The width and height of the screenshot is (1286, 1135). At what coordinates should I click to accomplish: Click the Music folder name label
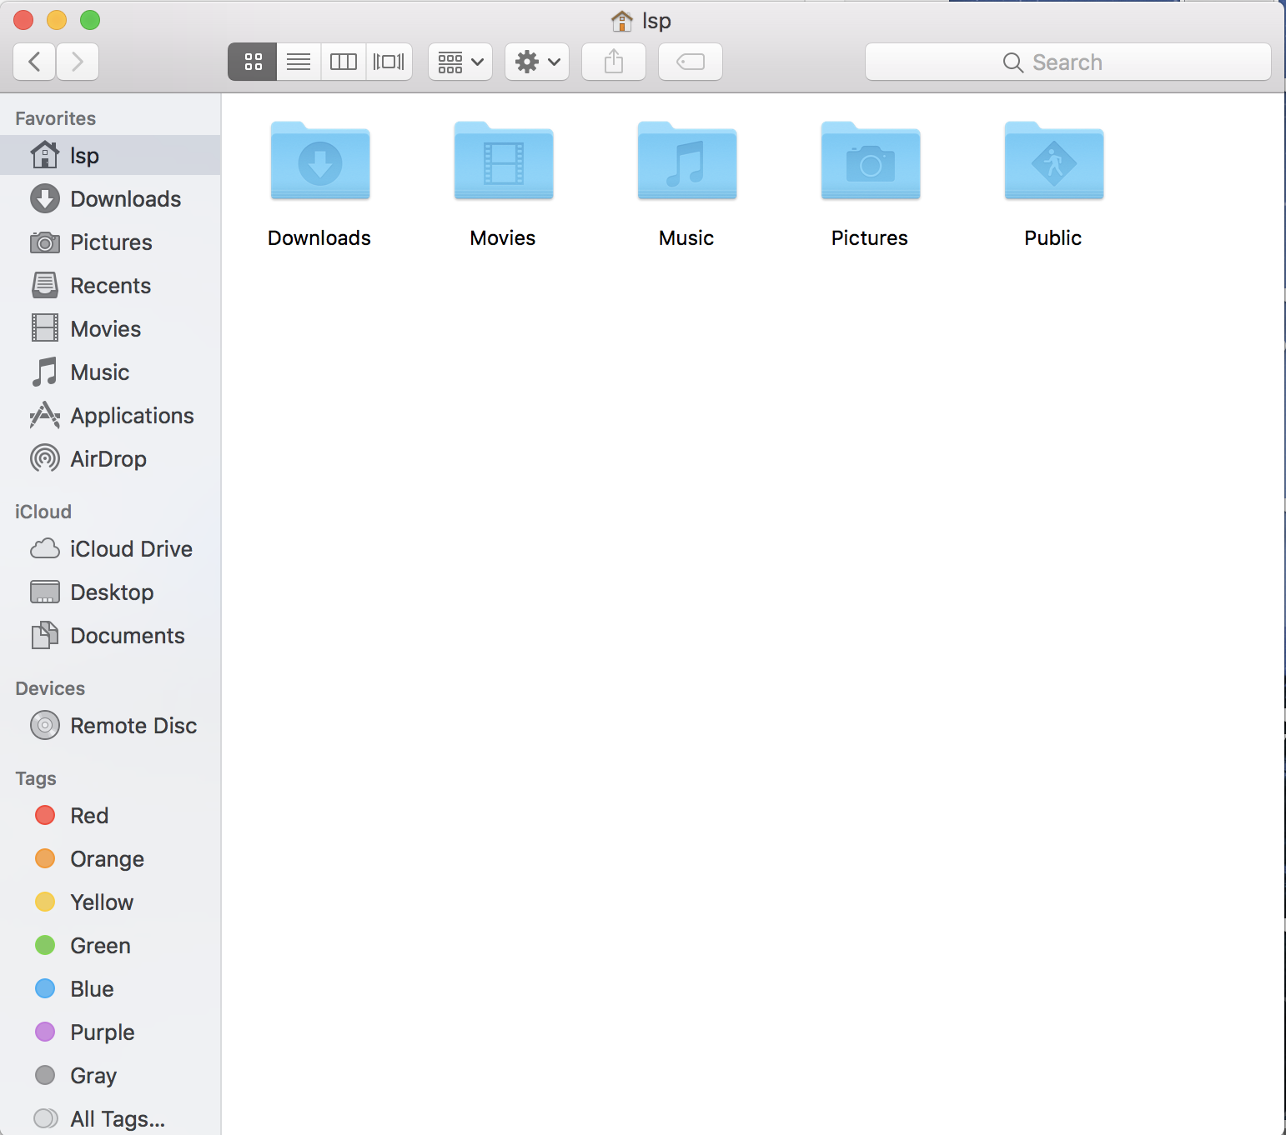[x=686, y=237]
